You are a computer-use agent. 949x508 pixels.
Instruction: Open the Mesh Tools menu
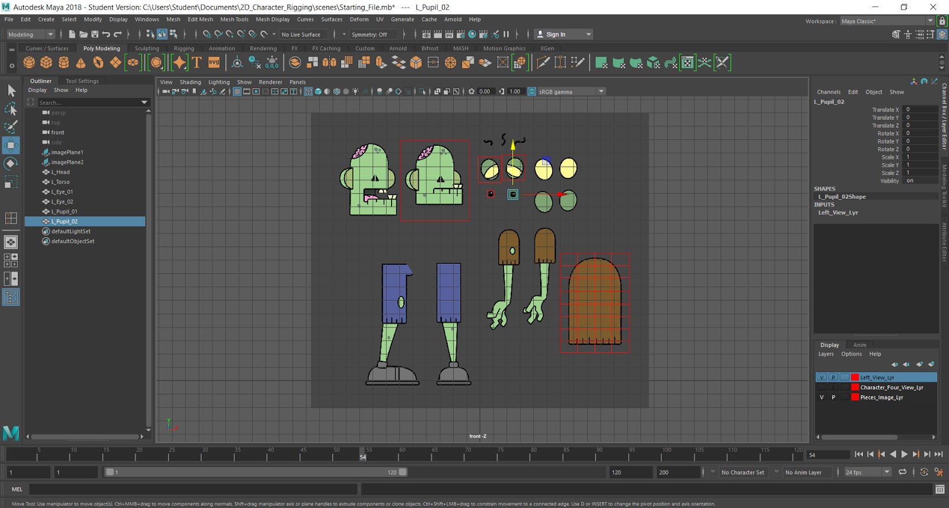[x=234, y=20]
